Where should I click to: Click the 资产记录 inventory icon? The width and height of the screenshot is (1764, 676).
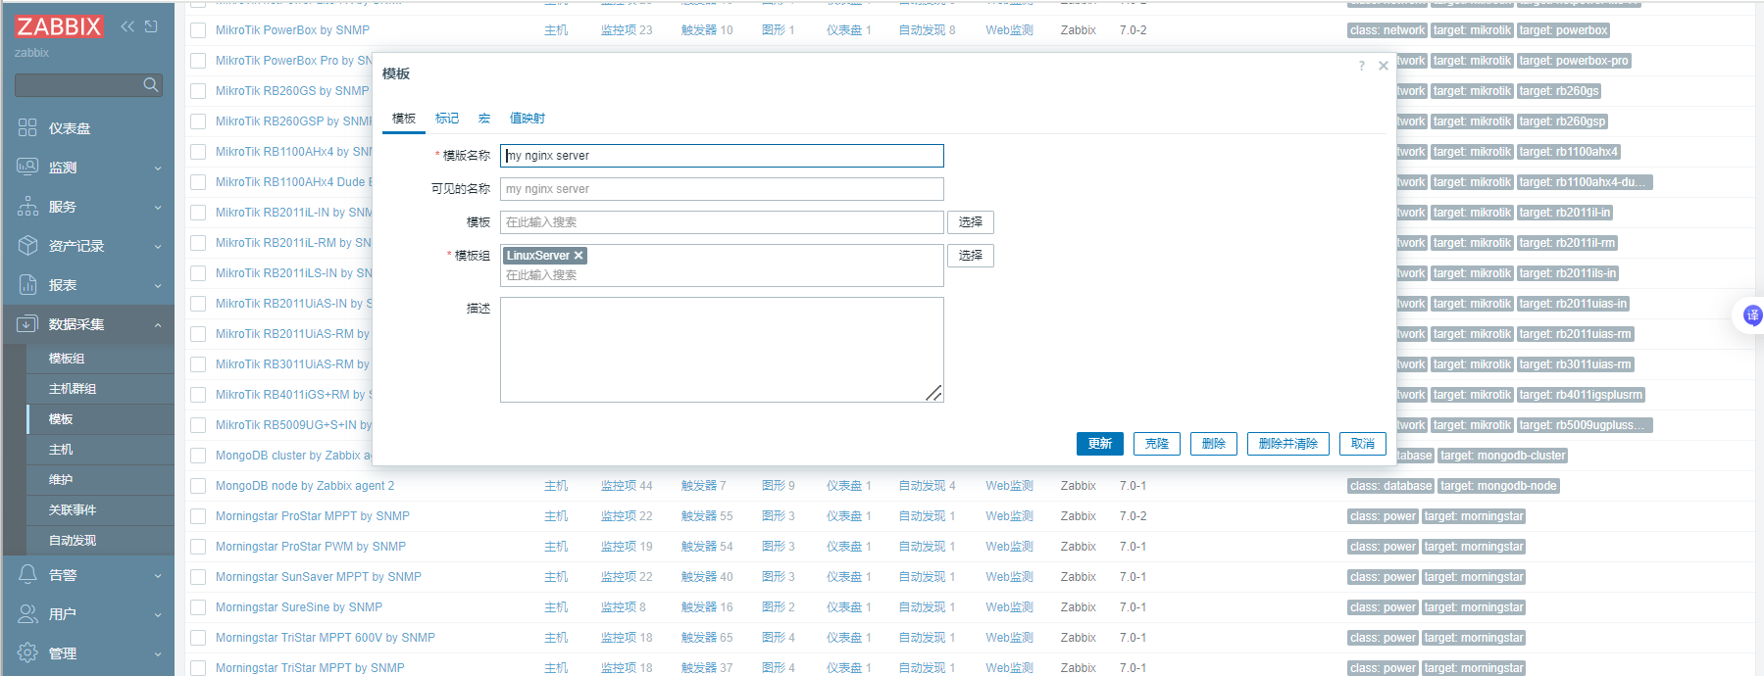[x=27, y=246]
